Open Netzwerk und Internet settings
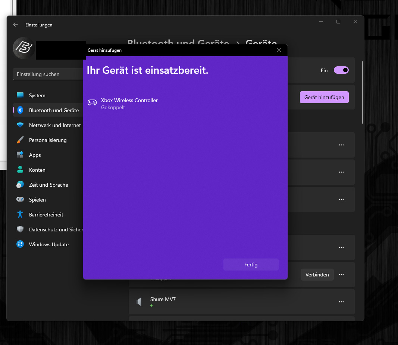Image resolution: width=398 pixels, height=345 pixels. 48,125
